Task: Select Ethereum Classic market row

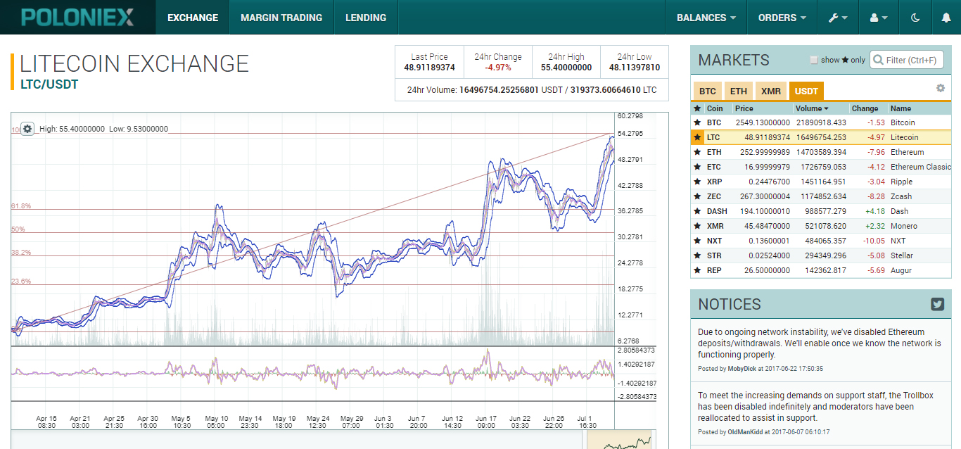Action: [820, 167]
